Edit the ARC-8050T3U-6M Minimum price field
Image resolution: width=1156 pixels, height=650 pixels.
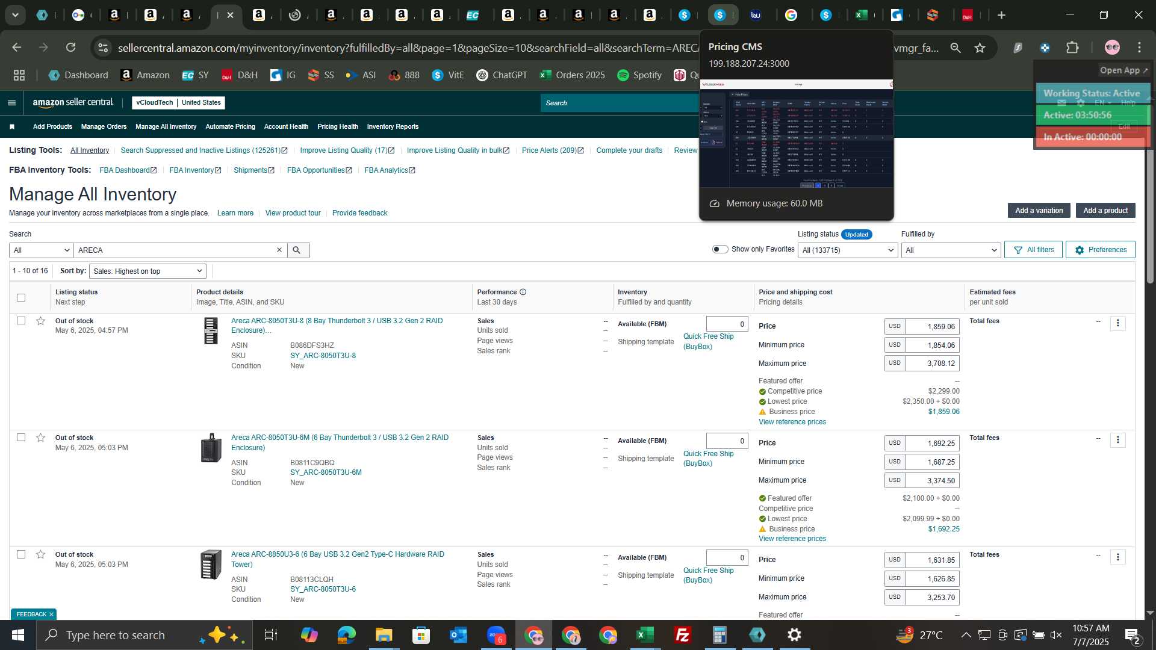(931, 462)
